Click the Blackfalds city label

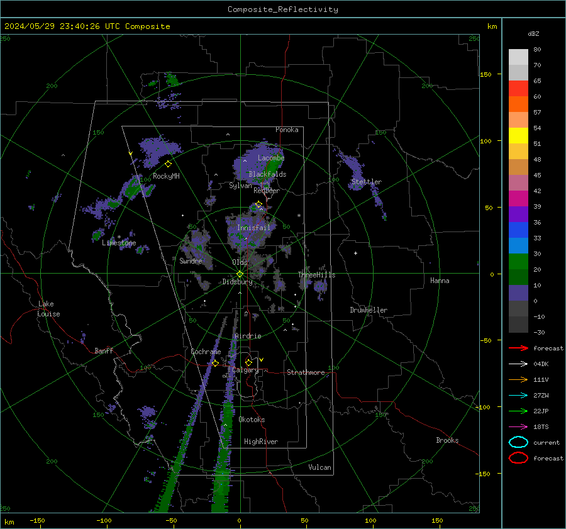pyautogui.click(x=267, y=174)
